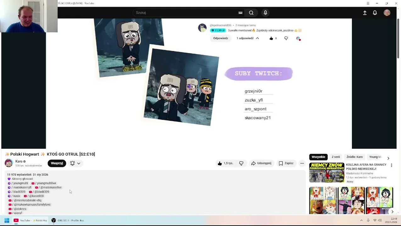Click the search magnifier button

coord(251,13)
